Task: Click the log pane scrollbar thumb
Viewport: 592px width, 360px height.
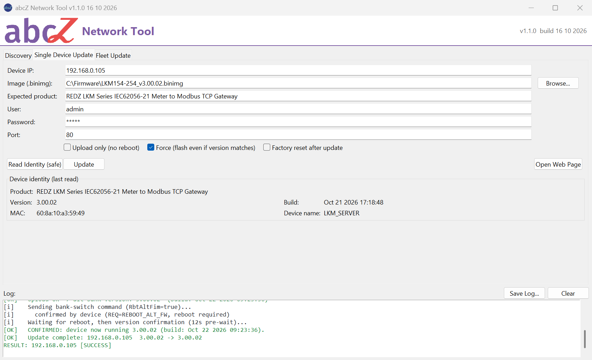Action: pos(584,339)
